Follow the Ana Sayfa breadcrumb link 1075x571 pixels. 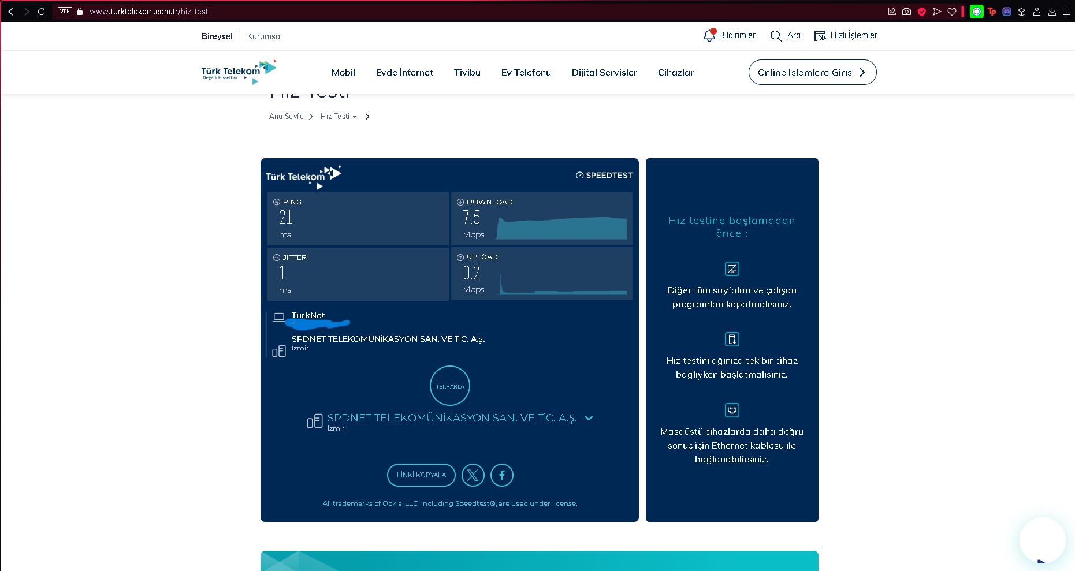(287, 117)
